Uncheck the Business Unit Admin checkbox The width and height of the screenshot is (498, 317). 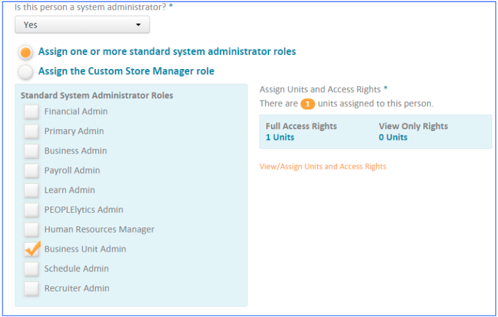click(x=31, y=249)
